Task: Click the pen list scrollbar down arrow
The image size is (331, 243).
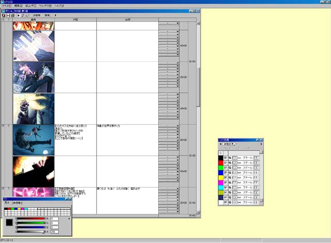Action: pyautogui.click(x=261, y=200)
